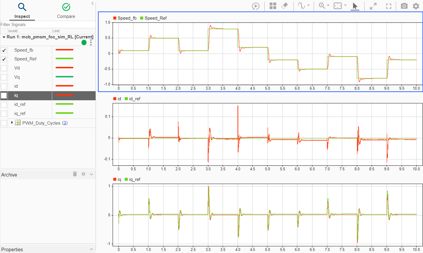Uncheck the Speed_fb signal checkbox
This screenshot has width=423, height=253.
pos(4,50)
